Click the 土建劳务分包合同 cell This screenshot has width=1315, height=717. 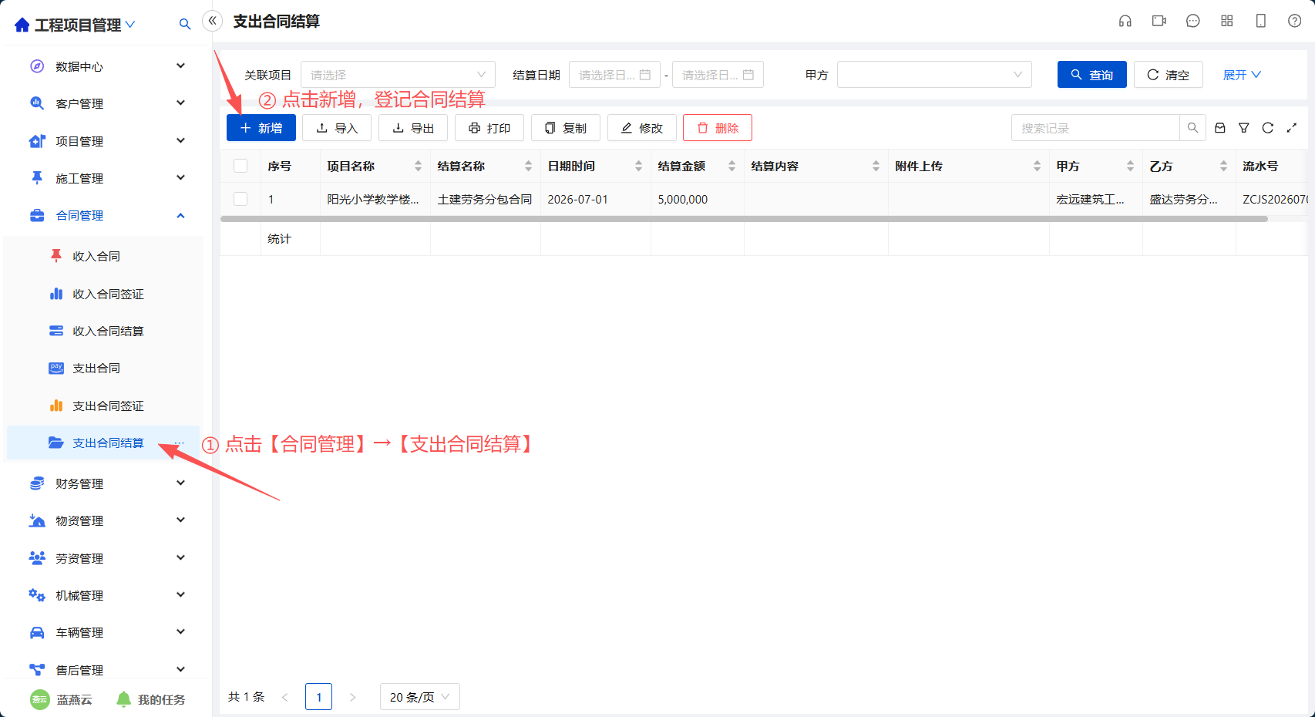click(x=485, y=199)
